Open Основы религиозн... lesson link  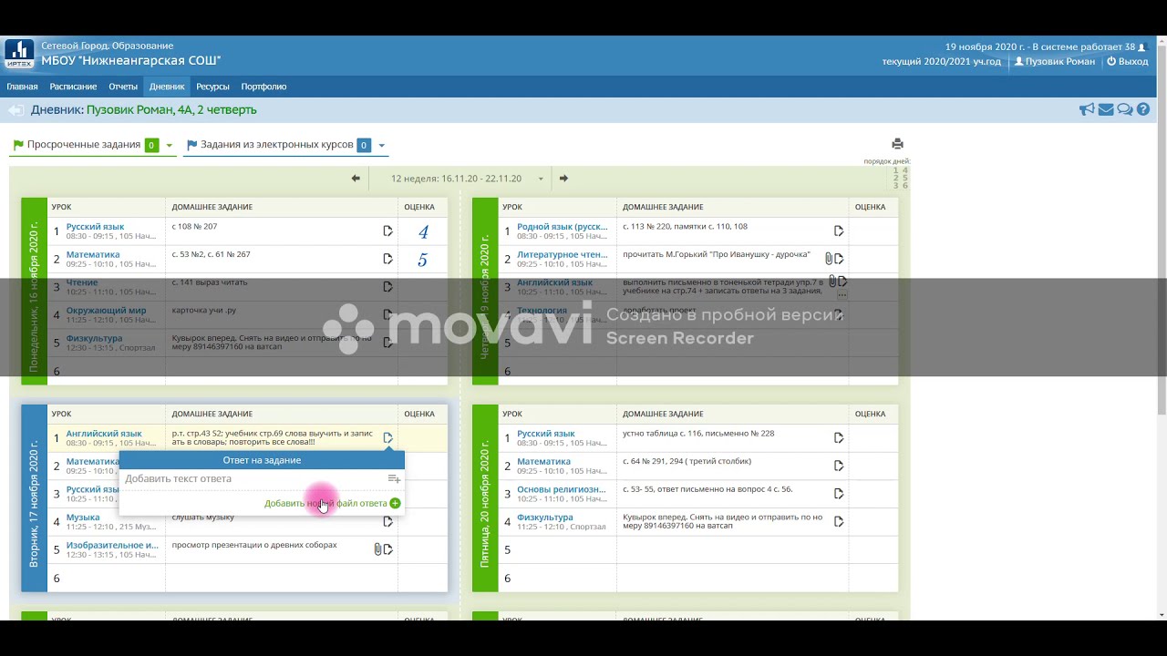[x=562, y=489]
